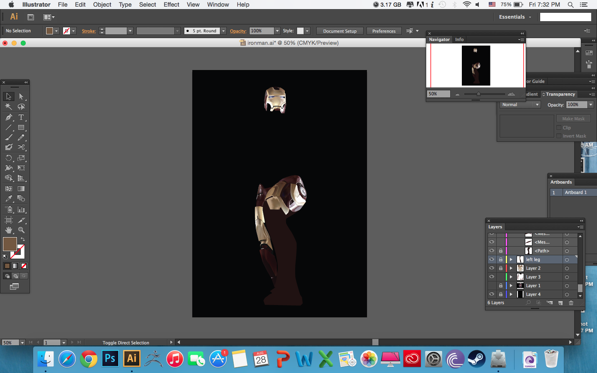Open the Window menu

click(218, 5)
